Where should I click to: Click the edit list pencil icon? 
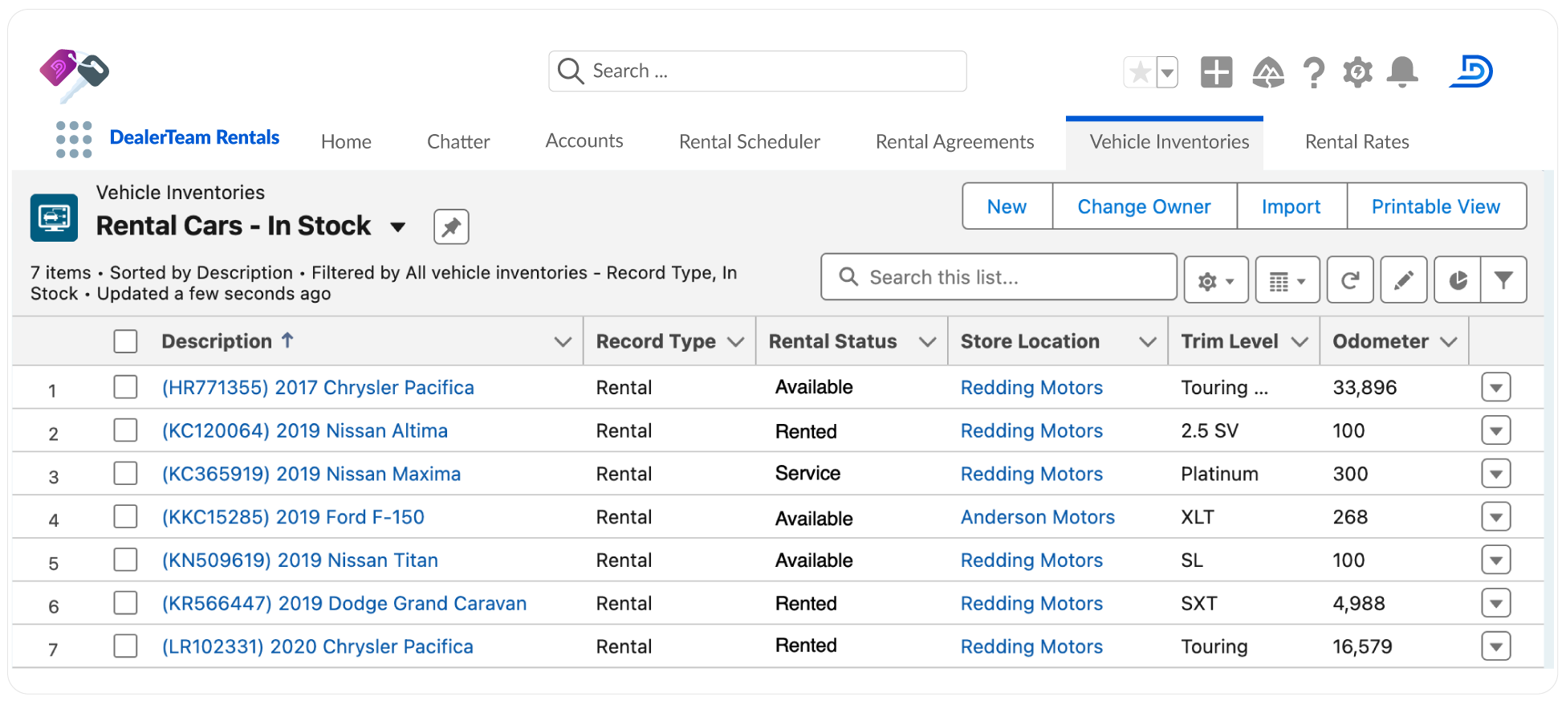[1404, 280]
